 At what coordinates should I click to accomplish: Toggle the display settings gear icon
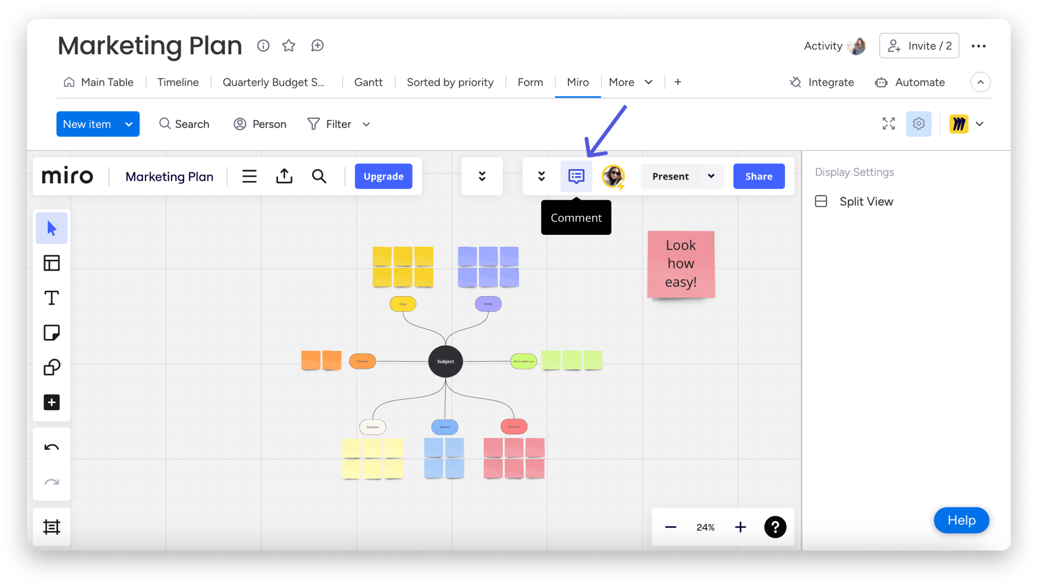(x=919, y=124)
